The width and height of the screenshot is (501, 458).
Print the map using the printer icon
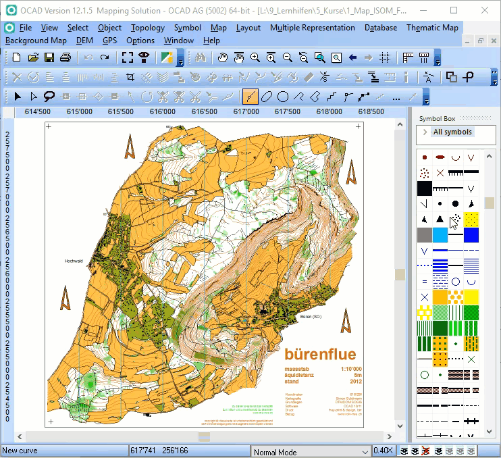point(65,57)
